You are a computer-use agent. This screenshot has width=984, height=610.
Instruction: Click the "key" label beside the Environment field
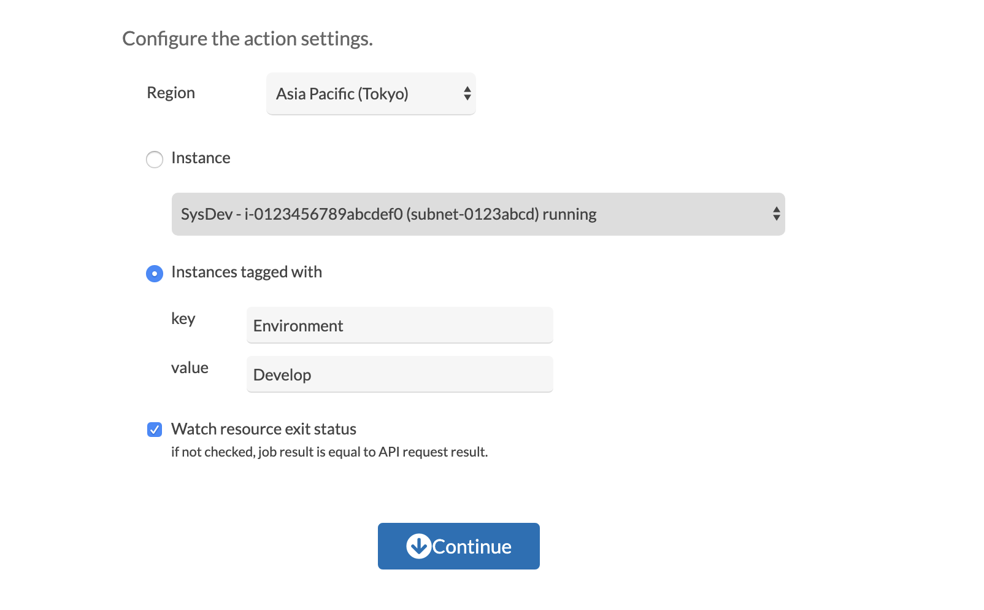click(183, 319)
